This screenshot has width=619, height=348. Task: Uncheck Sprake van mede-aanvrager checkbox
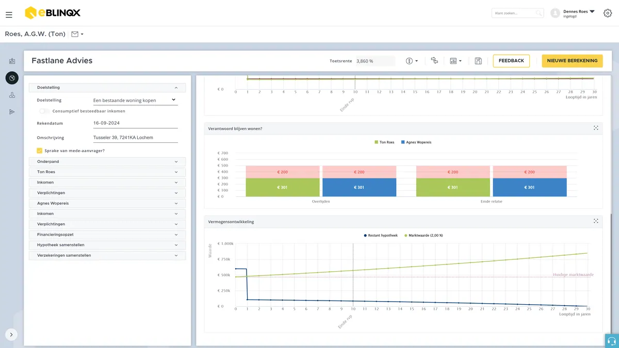[39, 151]
